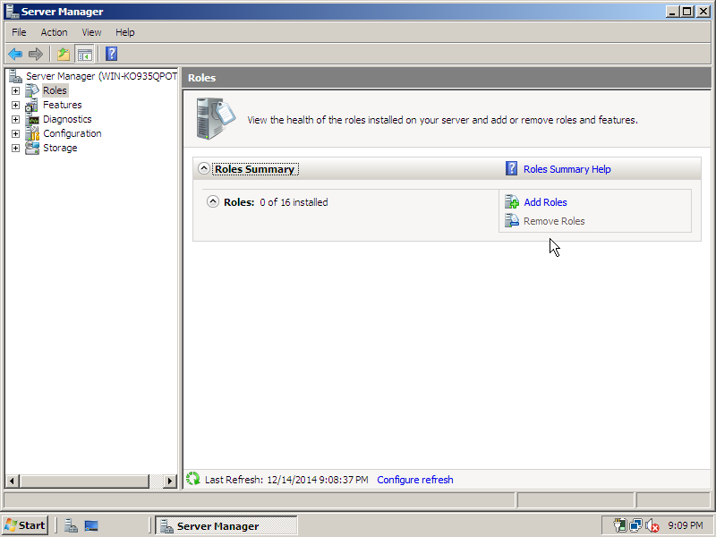
Task: Open the View menu
Action: point(91,31)
